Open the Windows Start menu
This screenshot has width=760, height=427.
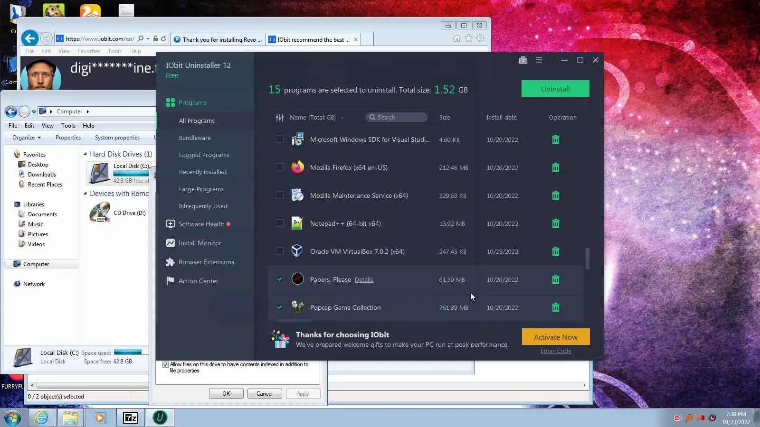pos(13,418)
